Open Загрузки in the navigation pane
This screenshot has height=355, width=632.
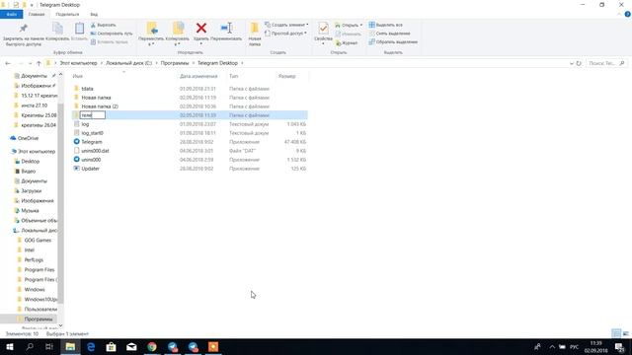(x=31, y=190)
